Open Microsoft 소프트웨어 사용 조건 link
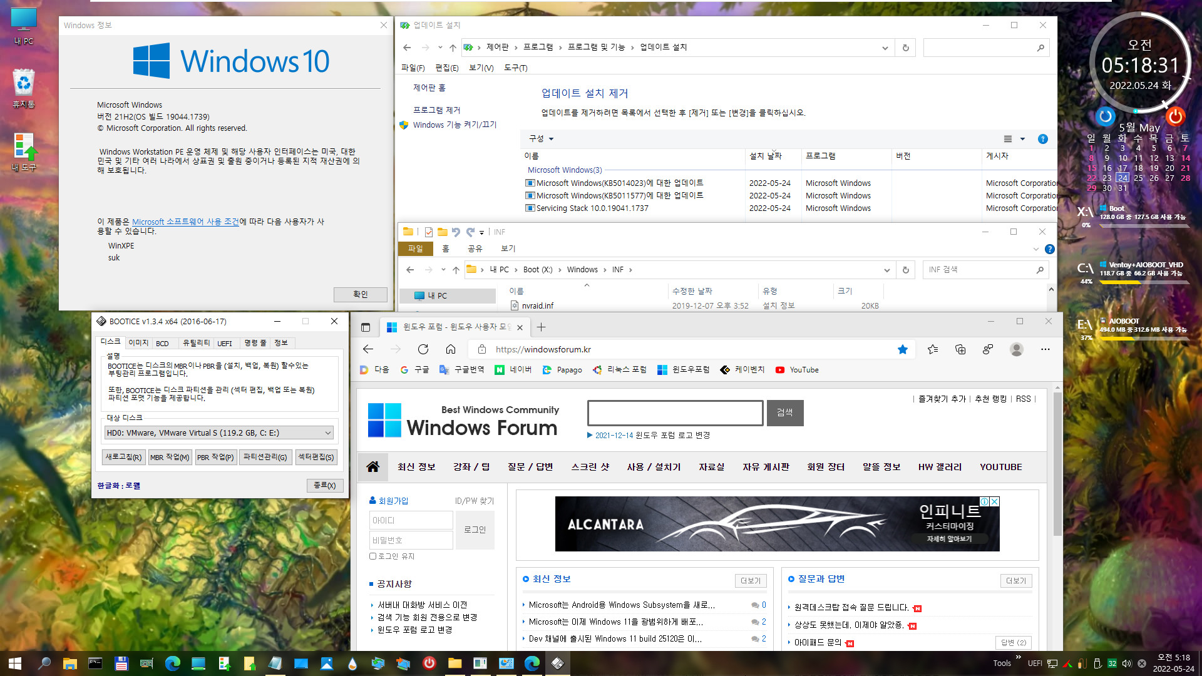The image size is (1202, 676). 185,222
